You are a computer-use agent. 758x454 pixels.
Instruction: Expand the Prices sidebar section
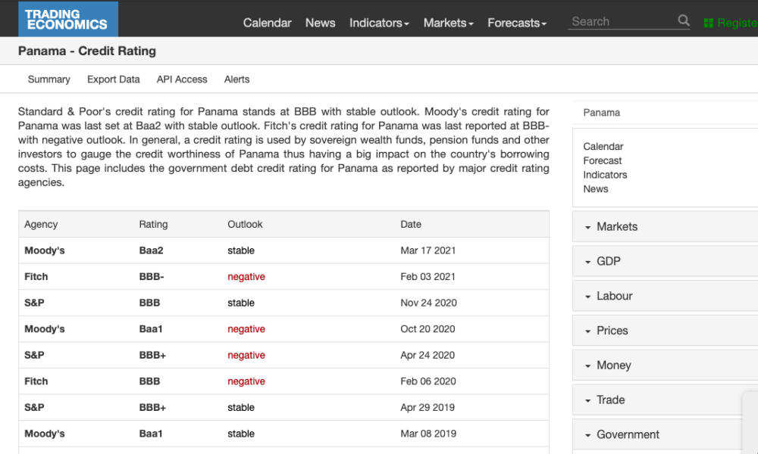666,331
